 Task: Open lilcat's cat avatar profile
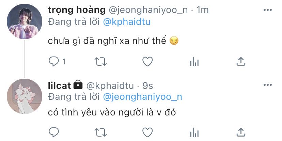coord(25,96)
